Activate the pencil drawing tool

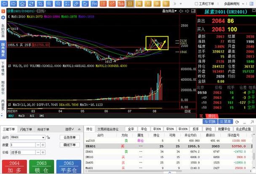[76, 4]
